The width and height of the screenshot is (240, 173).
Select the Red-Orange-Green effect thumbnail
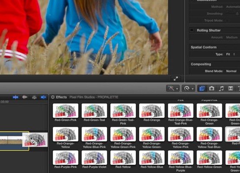tap(209, 111)
